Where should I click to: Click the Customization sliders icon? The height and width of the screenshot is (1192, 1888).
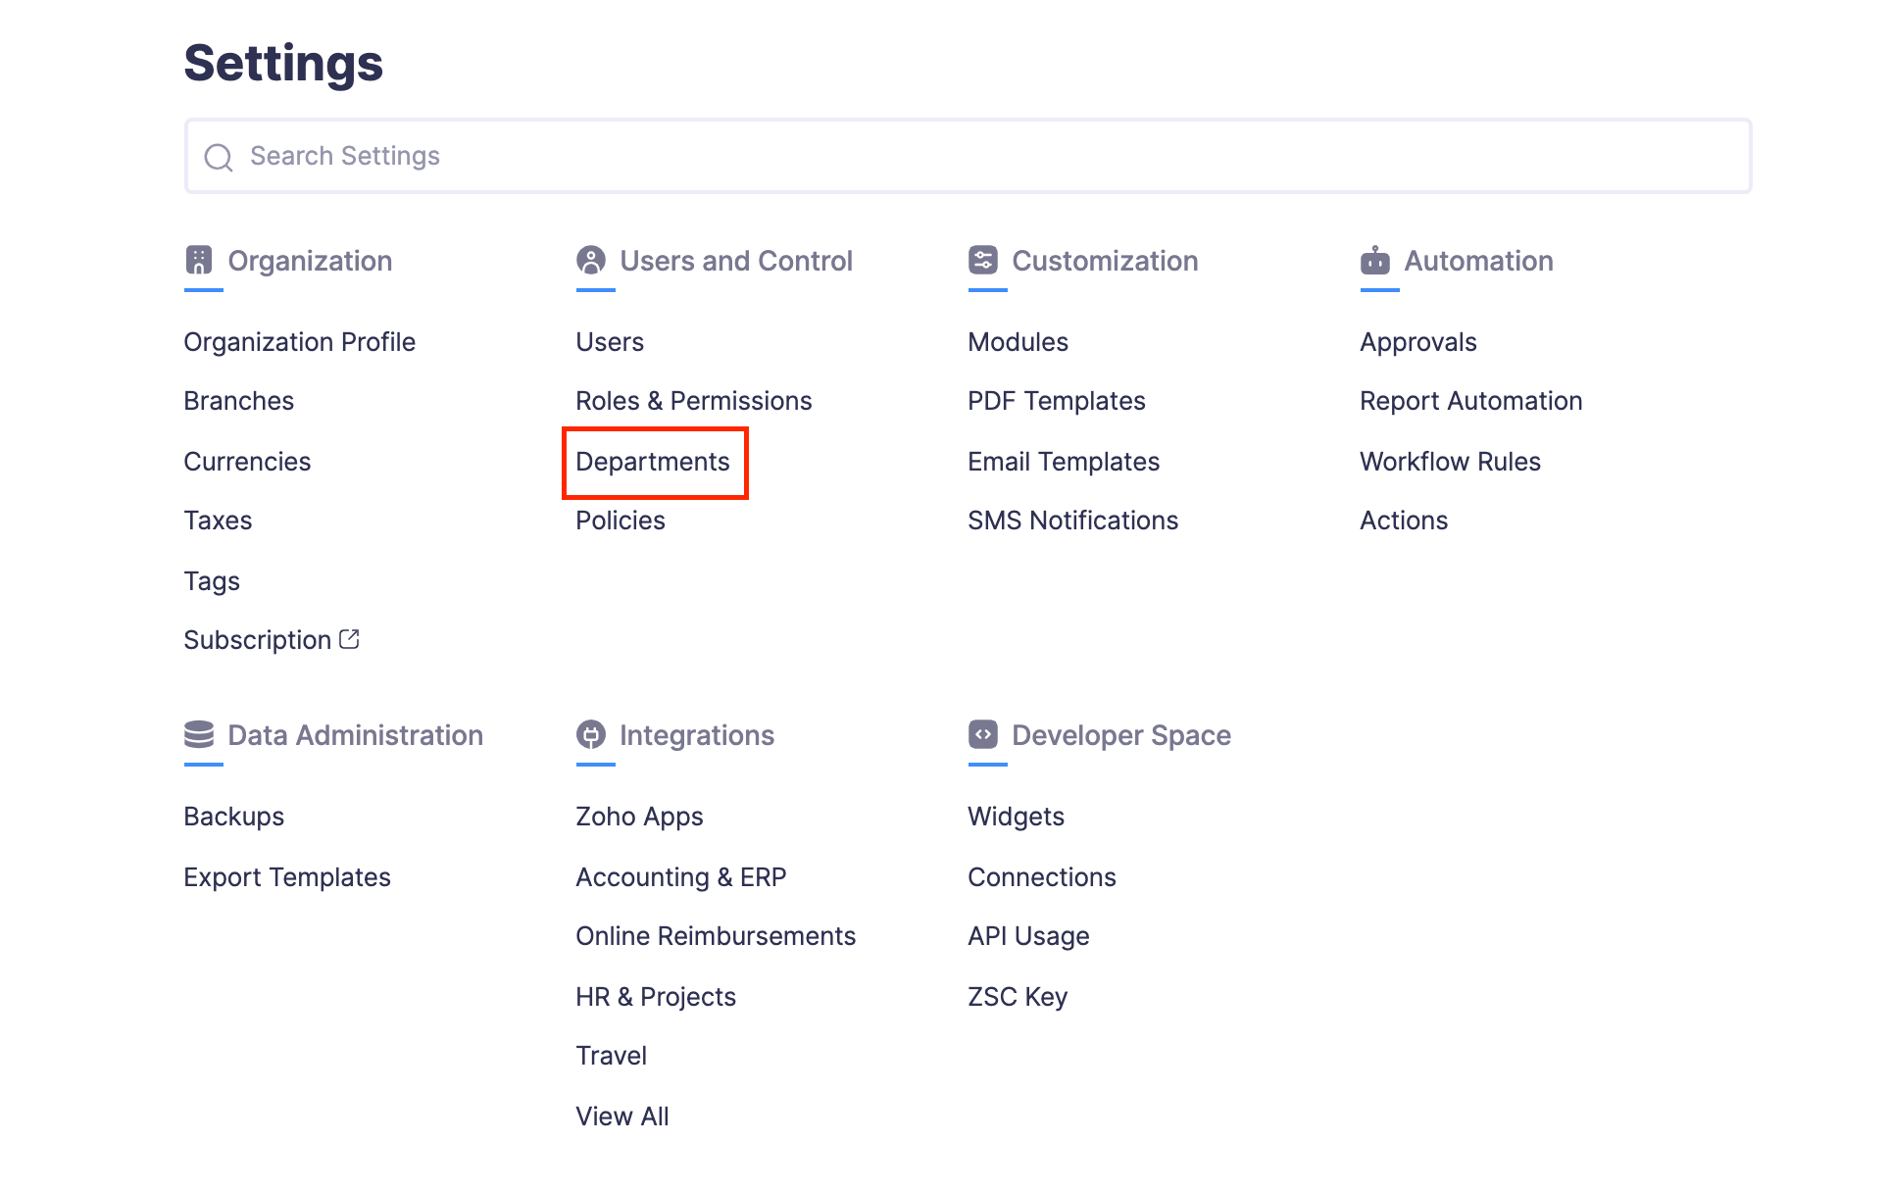[x=983, y=261]
